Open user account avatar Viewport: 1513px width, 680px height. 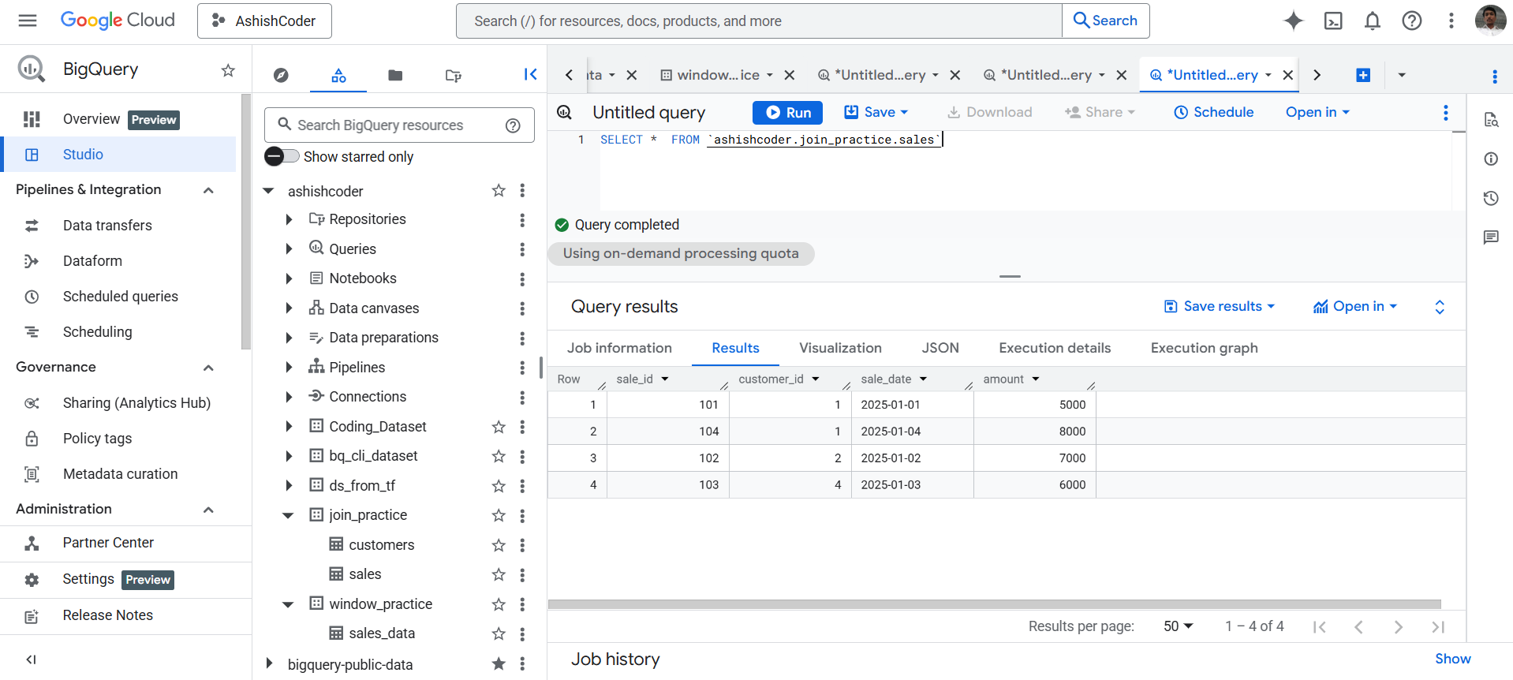[x=1490, y=21]
